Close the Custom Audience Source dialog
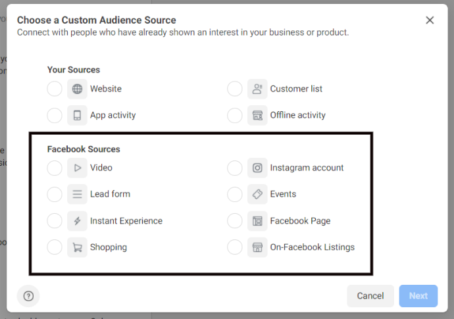The height and width of the screenshot is (319, 454). click(x=430, y=20)
